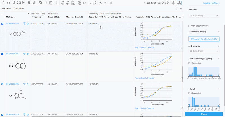Click the Molecular weight slider left handle
225x117 pixels.
coord(188,75)
